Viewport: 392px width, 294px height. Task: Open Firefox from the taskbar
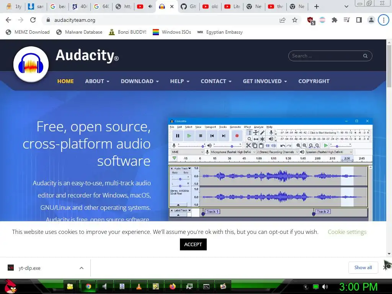(173, 286)
